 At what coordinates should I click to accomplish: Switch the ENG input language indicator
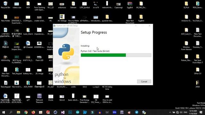[185, 112]
